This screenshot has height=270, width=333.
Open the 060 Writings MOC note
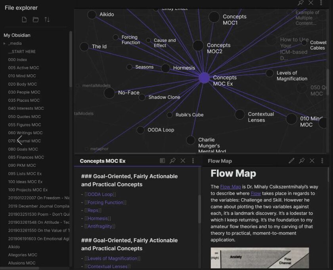pyautogui.click(x=25, y=133)
